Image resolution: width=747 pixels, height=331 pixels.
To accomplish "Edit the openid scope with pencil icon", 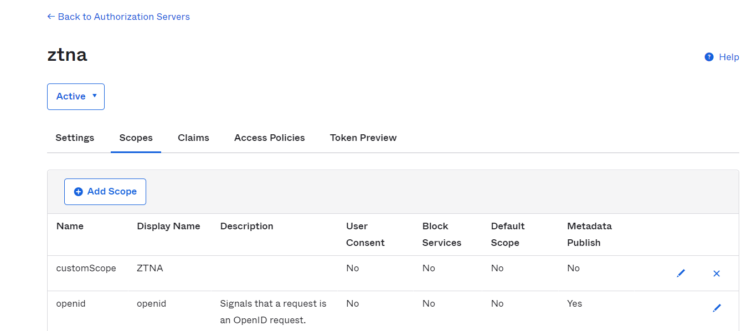I will pos(717,308).
